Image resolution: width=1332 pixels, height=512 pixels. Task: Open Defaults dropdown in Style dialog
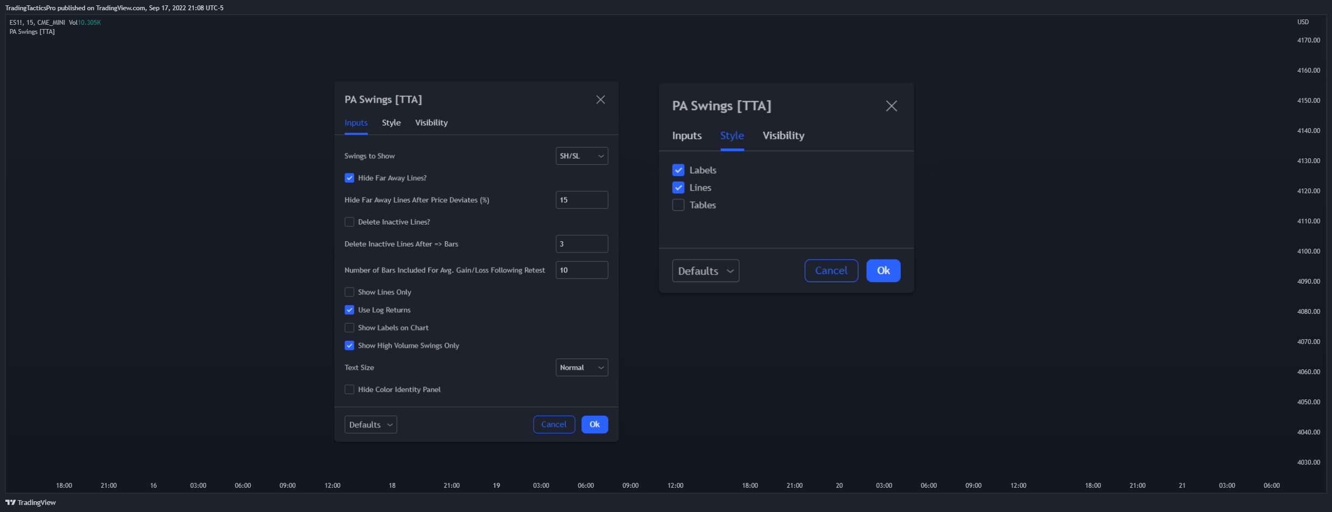click(706, 271)
